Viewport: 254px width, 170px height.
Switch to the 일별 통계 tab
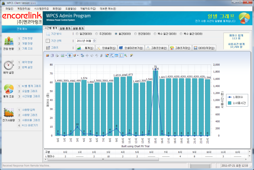coord(65,28)
